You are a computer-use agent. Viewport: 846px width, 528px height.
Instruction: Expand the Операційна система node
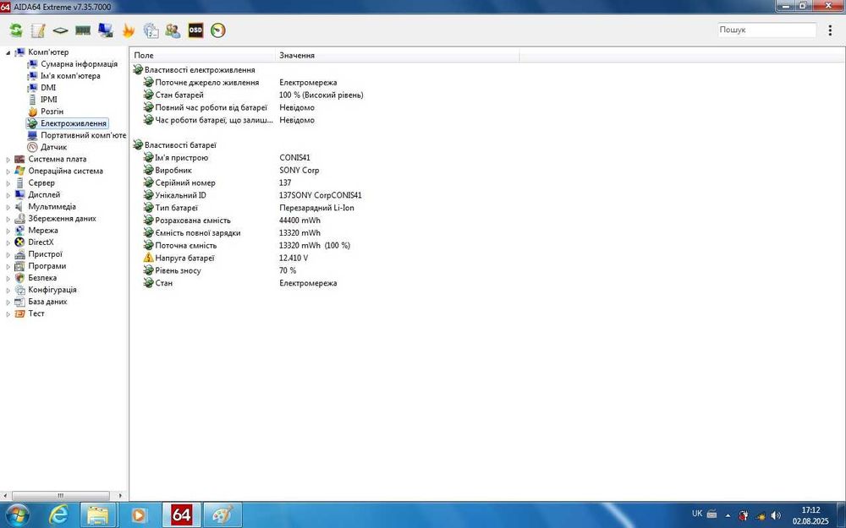click(x=8, y=171)
